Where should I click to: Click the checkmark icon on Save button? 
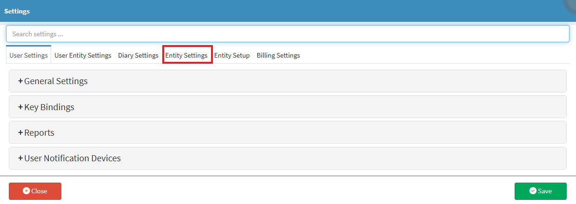coord(533,191)
